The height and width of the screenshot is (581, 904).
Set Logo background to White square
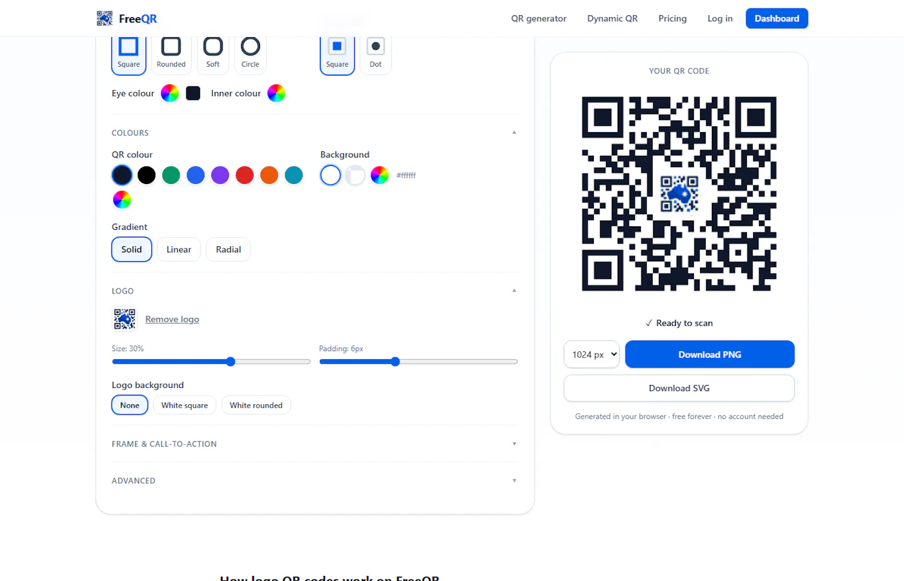tap(185, 405)
